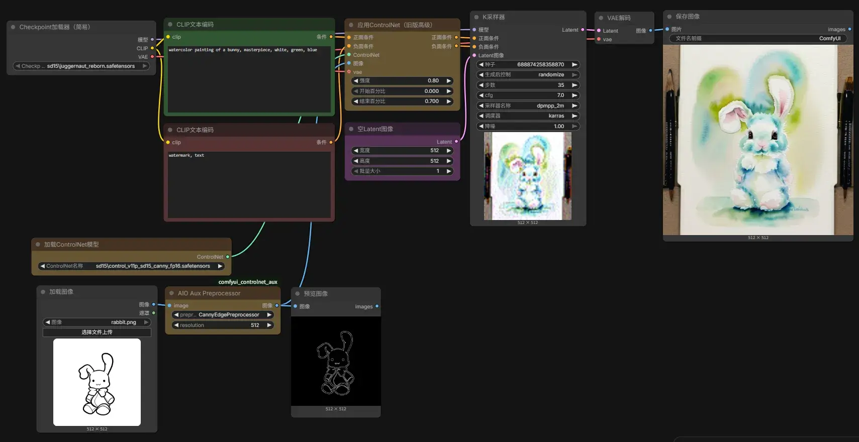The height and width of the screenshot is (442, 859).
Task: Click the 强度 0.80 value field
Action: tap(402, 81)
